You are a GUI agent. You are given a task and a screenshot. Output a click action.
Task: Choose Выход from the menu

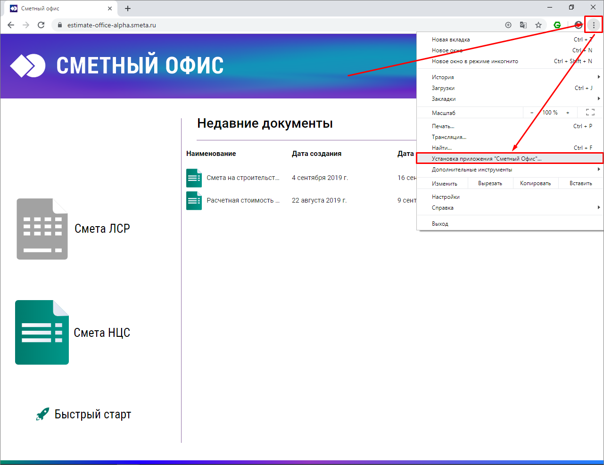[510, 224]
